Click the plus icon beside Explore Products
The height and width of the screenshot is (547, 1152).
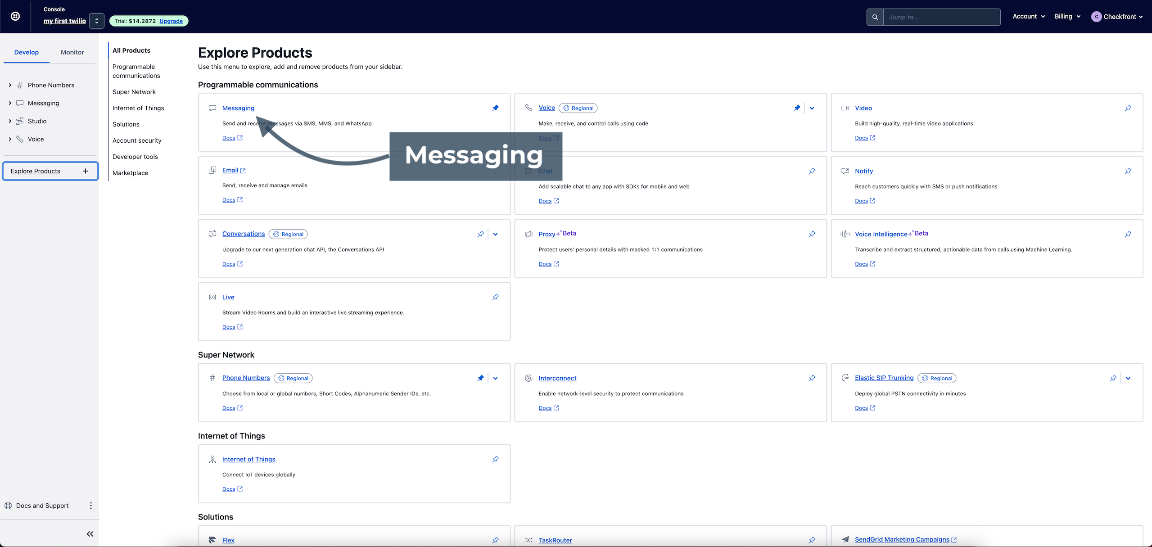coord(86,171)
